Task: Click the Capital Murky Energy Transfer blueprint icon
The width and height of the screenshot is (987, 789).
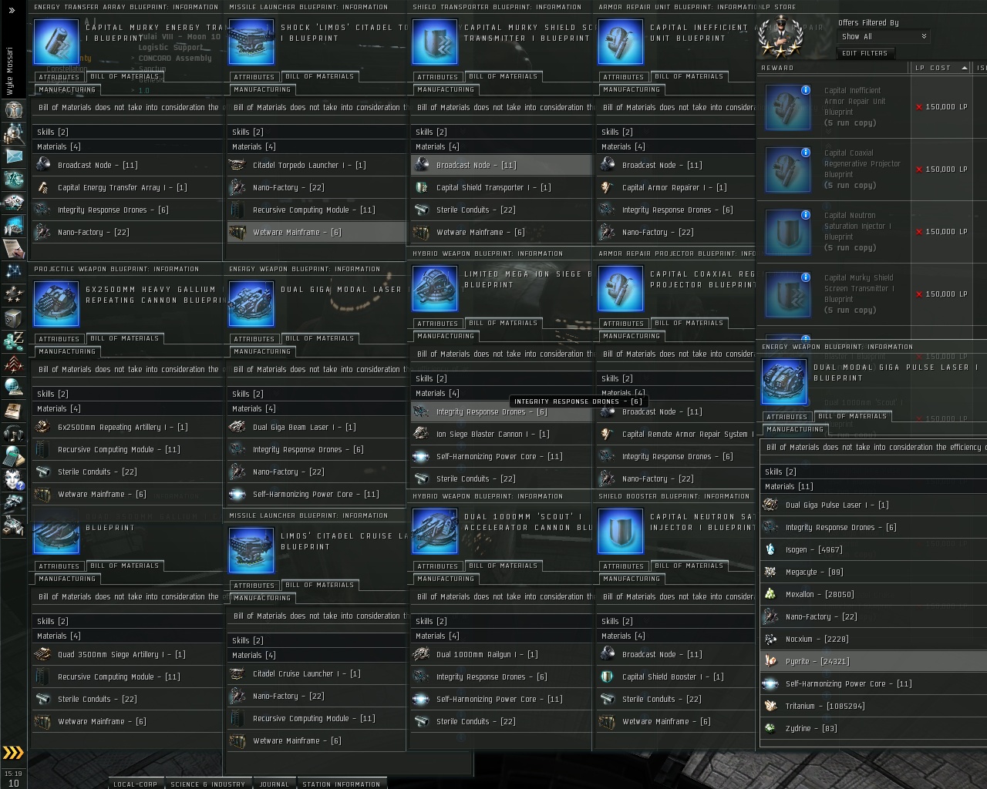Action: coord(56,42)
